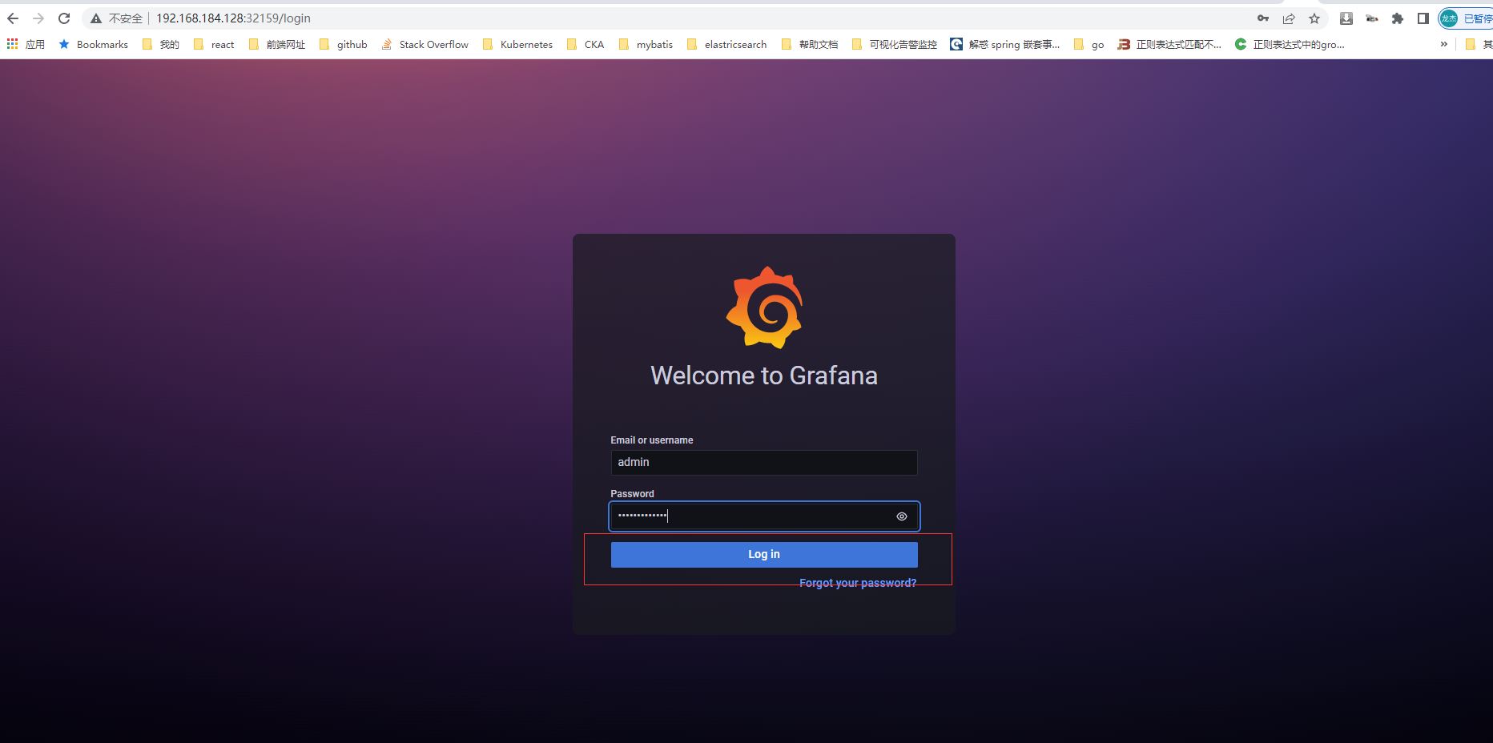Open the Chrome profile button
This screenshot has height=743, width=1493.
tap(1466, 18)
